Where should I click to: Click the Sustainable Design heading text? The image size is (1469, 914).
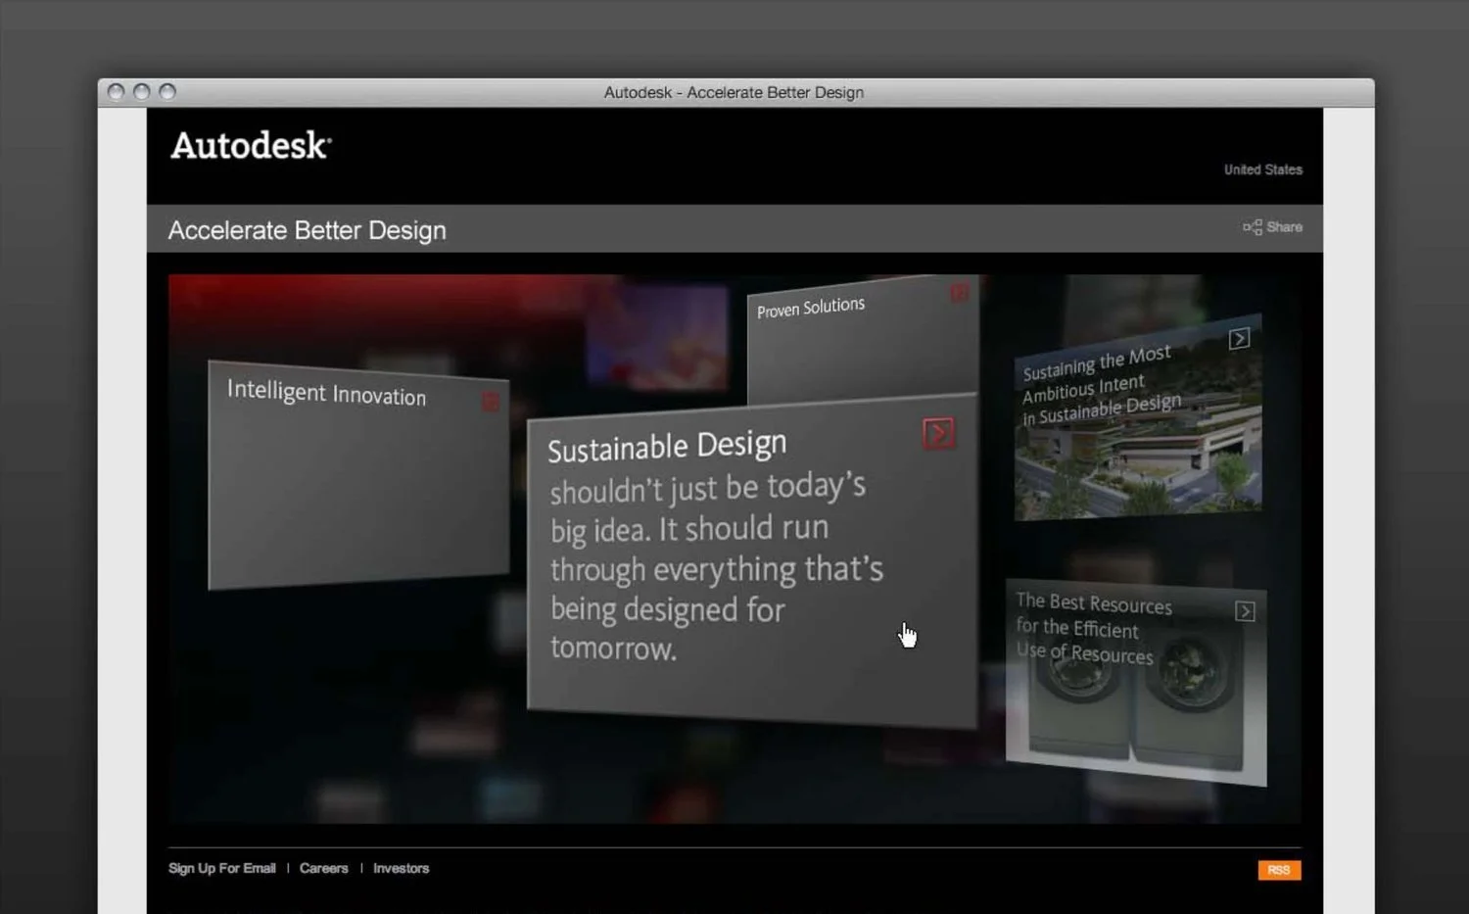667,446
